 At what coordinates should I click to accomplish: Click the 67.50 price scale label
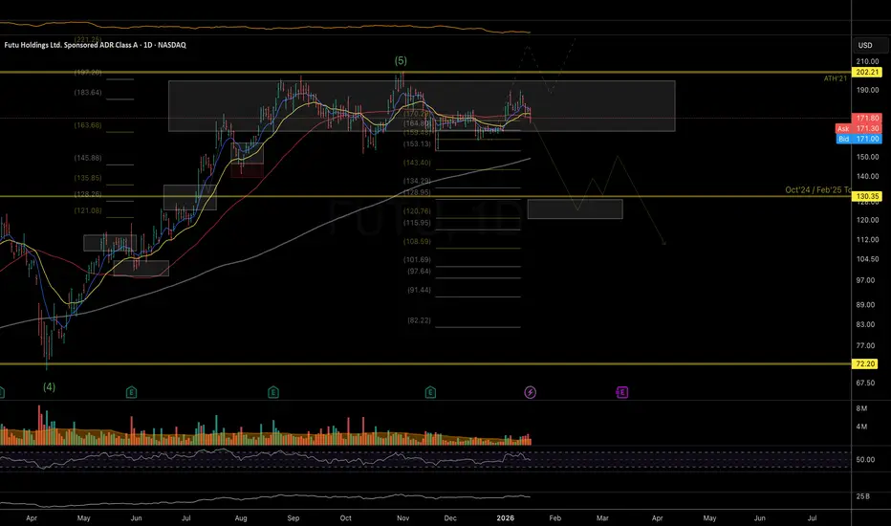(x=865, y=383)
